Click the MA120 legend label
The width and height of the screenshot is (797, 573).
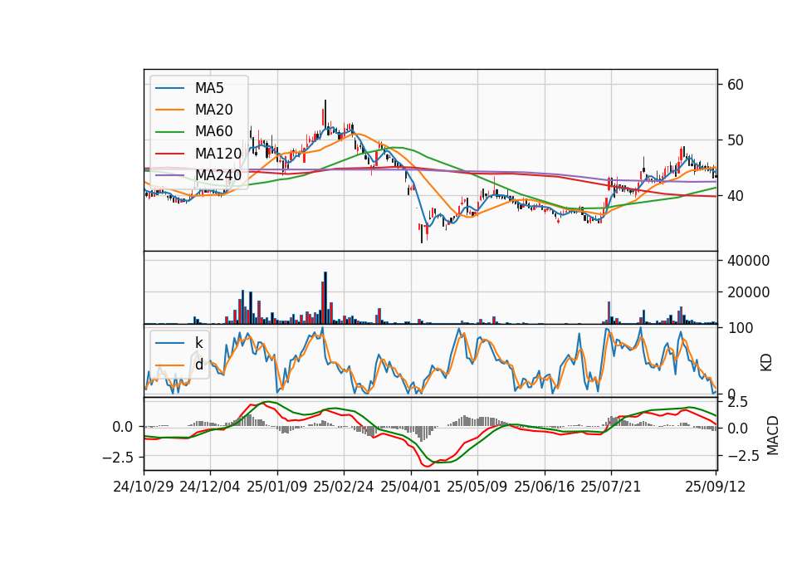pyautogui.click(x=218, y=153)
